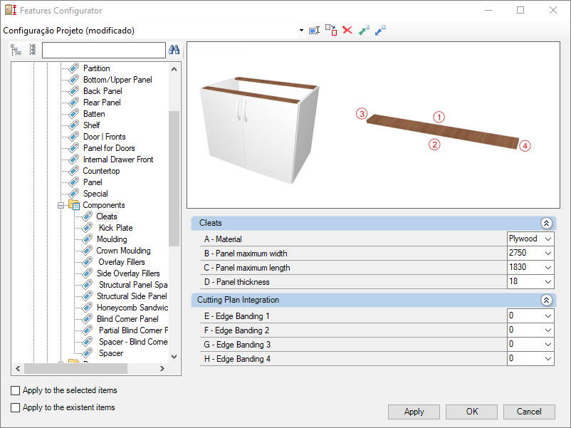571x428 pixels.
Task: Select Door | Fronts in the tree
Action: [105, 137]
